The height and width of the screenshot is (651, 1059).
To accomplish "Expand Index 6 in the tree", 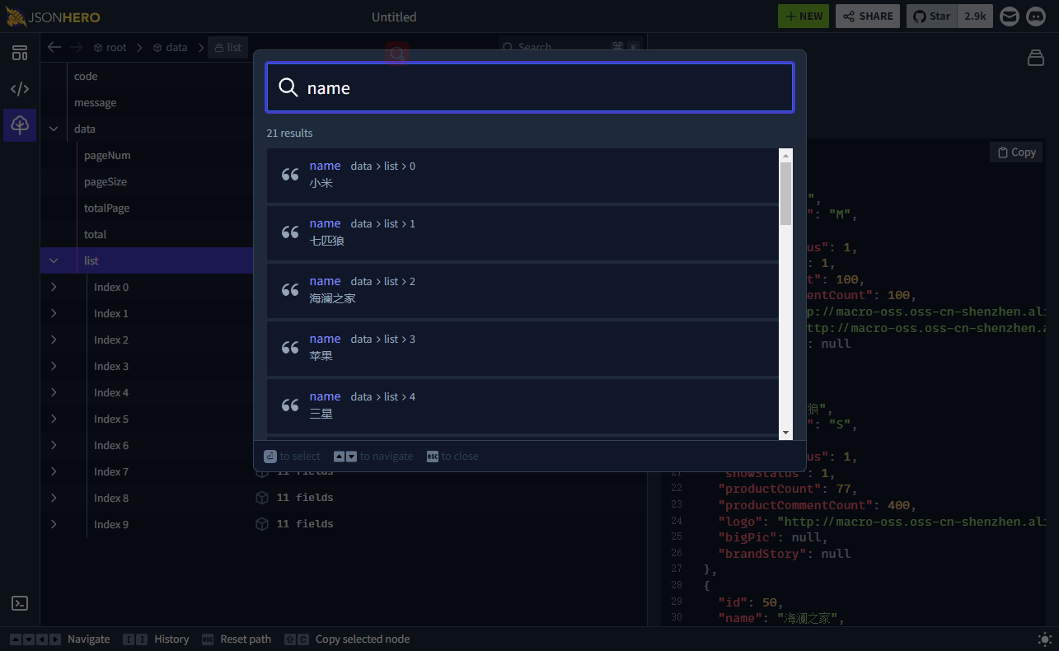I will pyautogui.click(x=54, y=445).
